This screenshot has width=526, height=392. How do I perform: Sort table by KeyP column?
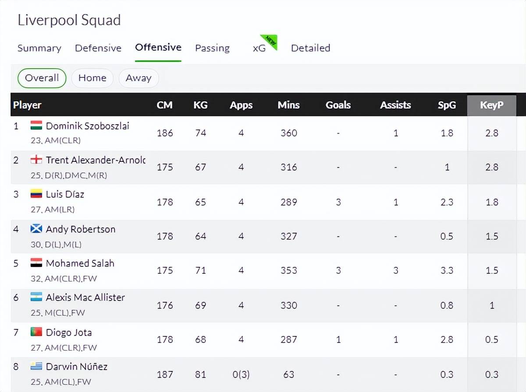(x=492, y=105)
